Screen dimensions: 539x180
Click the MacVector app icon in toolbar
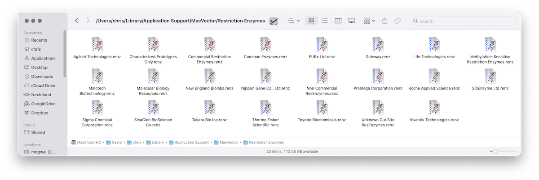point(274,21)
